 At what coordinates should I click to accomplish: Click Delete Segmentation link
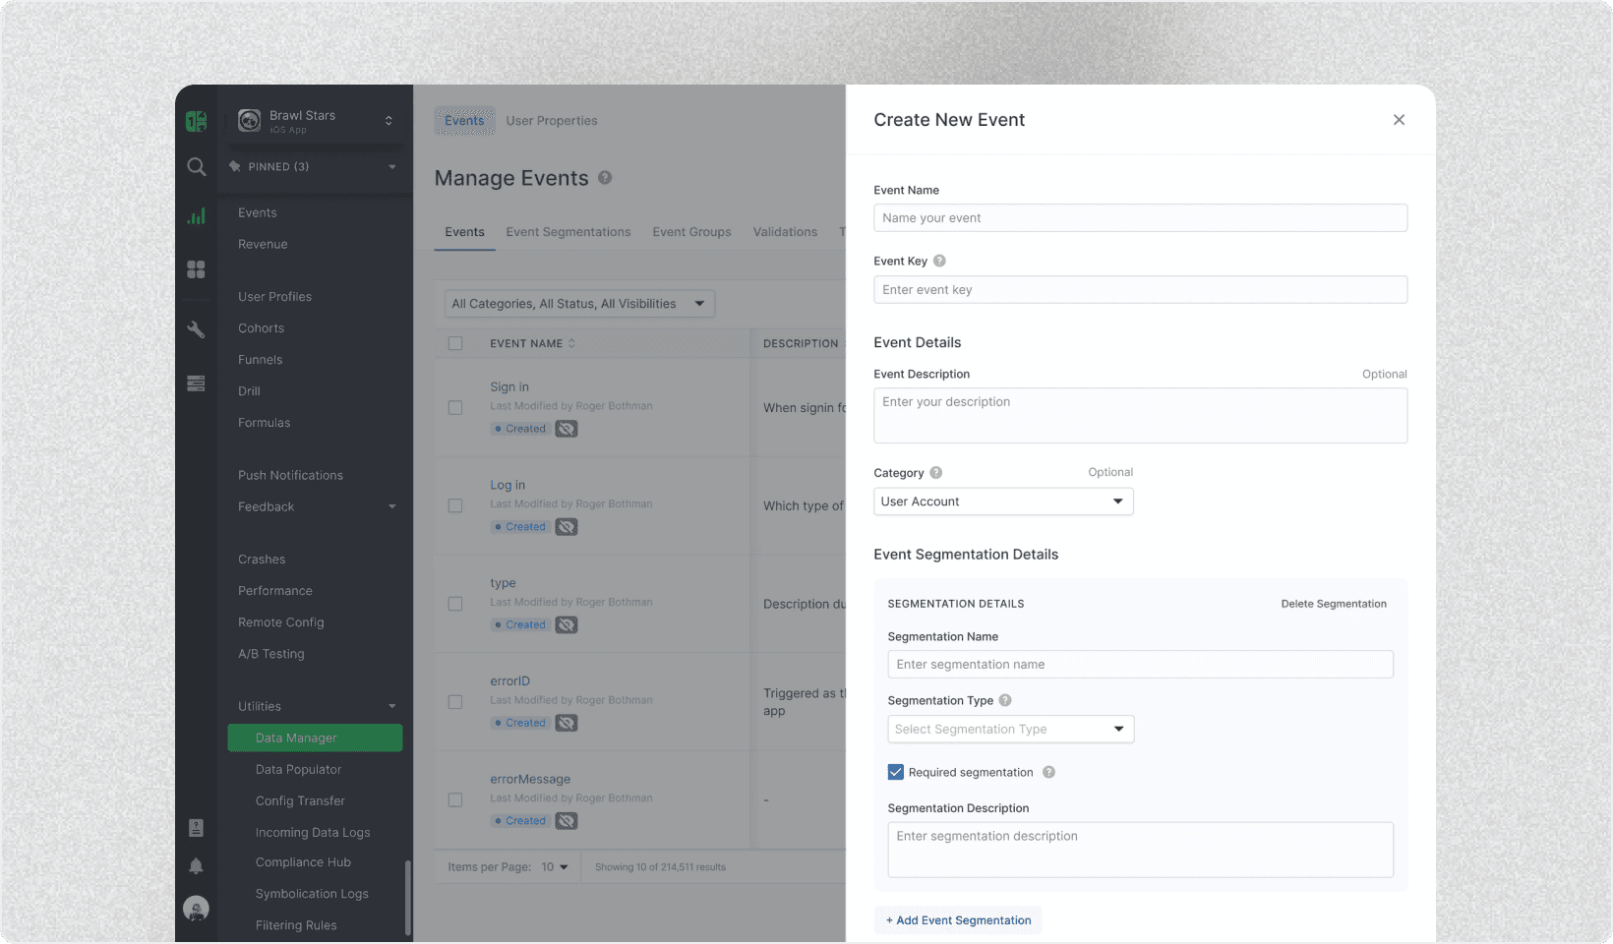point(1334,604)
